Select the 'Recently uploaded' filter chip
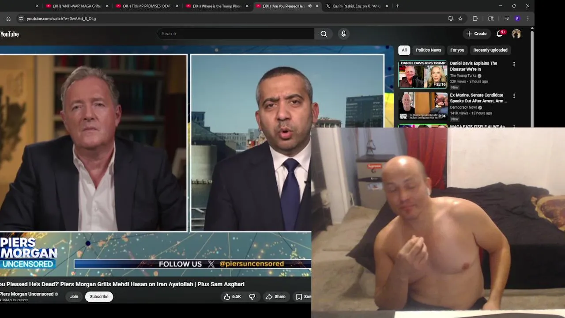 [490, 50]
